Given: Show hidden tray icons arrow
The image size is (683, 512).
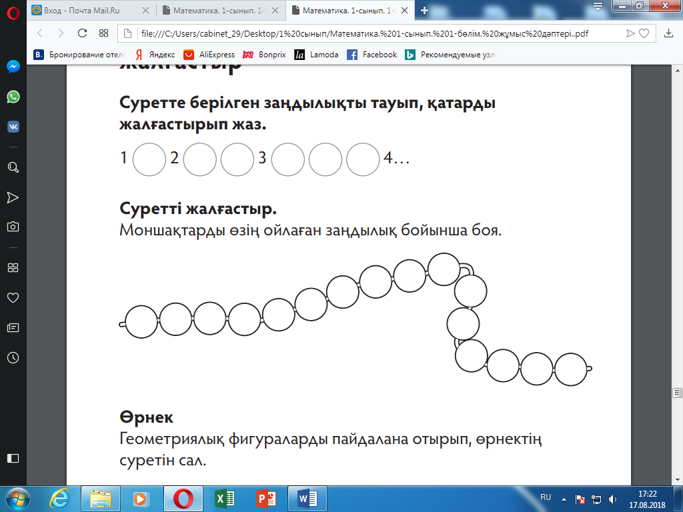Looking at the screenshot, I should tap(564, 499).
